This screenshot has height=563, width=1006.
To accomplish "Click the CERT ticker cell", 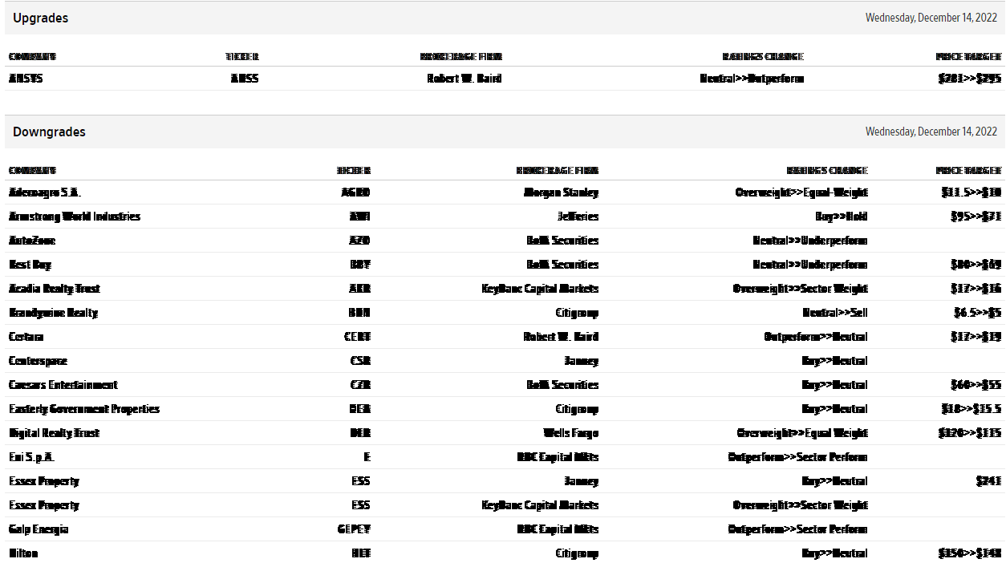I will coord(357,337).
